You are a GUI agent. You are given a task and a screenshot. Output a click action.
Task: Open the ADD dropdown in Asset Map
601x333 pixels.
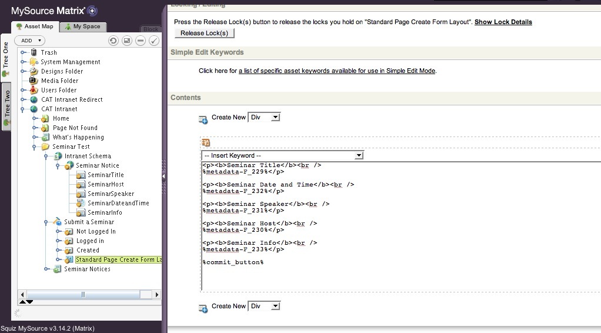tap(30, 41)
